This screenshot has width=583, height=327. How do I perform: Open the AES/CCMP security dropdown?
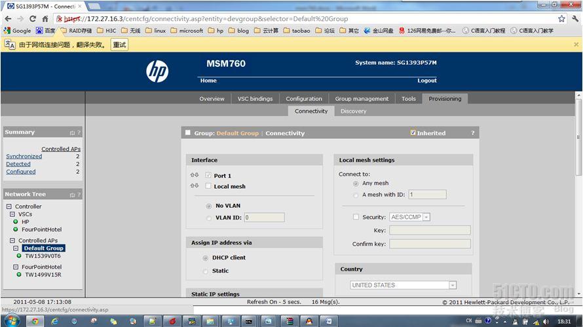click(x=409, y=217)
